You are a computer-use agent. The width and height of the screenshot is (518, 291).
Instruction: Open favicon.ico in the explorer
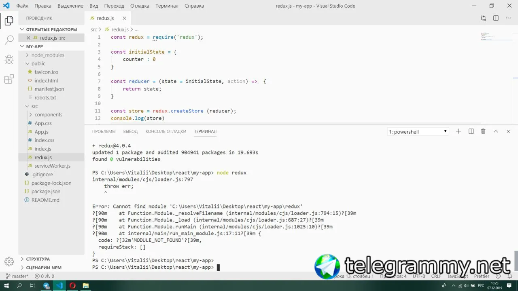pos(46,72)
